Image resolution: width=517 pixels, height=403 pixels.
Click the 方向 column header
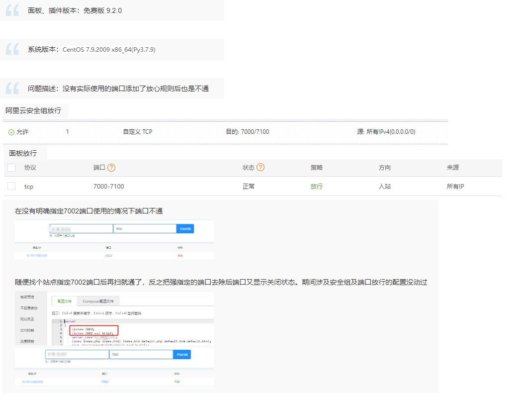[384, 168]
